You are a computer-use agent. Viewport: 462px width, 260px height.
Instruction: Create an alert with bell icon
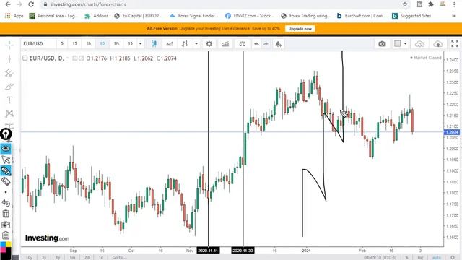279,44
